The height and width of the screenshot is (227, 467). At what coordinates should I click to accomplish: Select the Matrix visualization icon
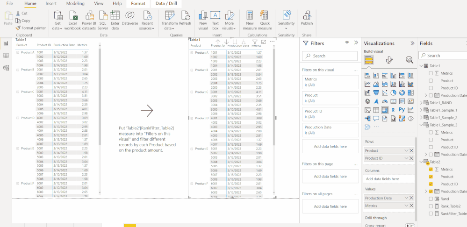tap(385, 110)
